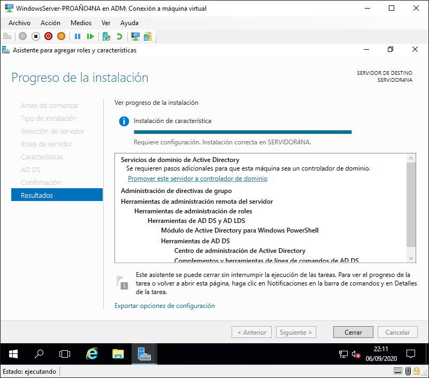429x378 pixels.
Task: Click Server Manager taskbar icon
Action: (x=144, y=354)
